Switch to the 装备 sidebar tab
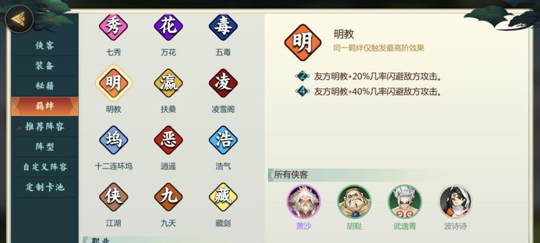The image size is (540, 243). [x=45, y=66]
